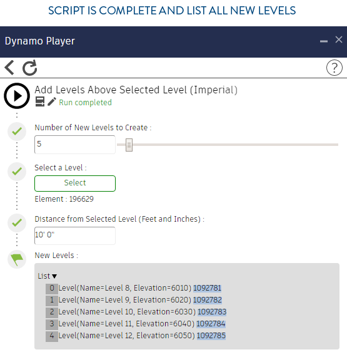Image resolution: width=347 pixels, height=352 pixels.
Task: Minimize the Dynamo Player window
Action: [x=324, y=41]
